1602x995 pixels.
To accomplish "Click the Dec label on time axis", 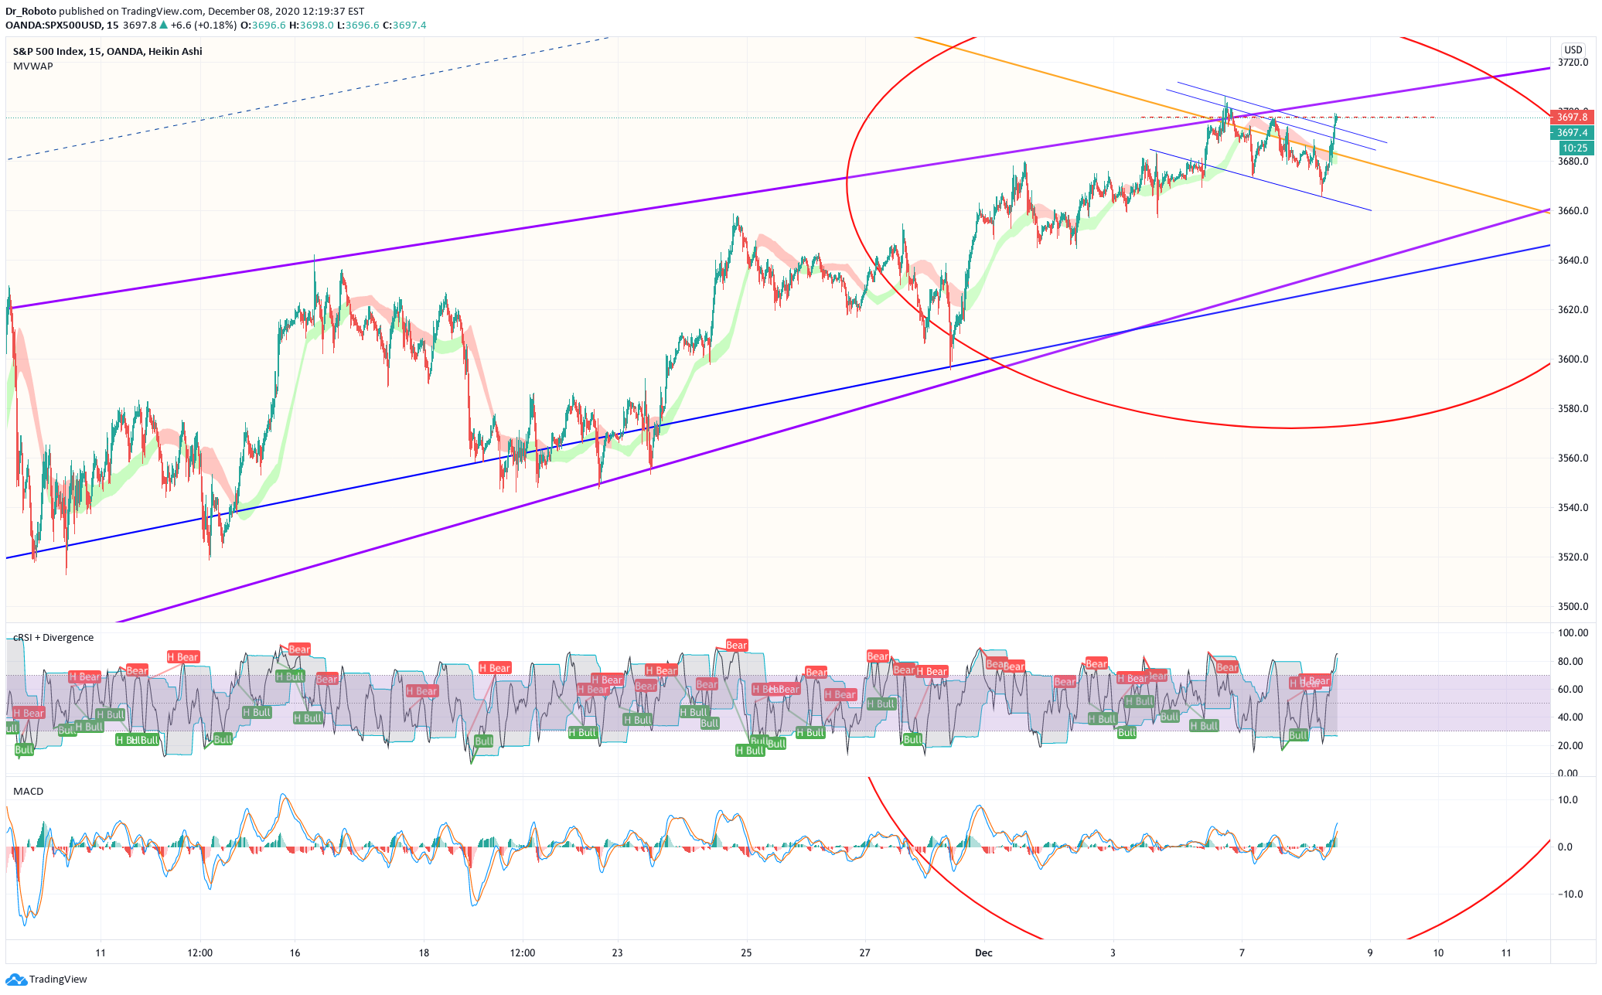I will point(983,953).
